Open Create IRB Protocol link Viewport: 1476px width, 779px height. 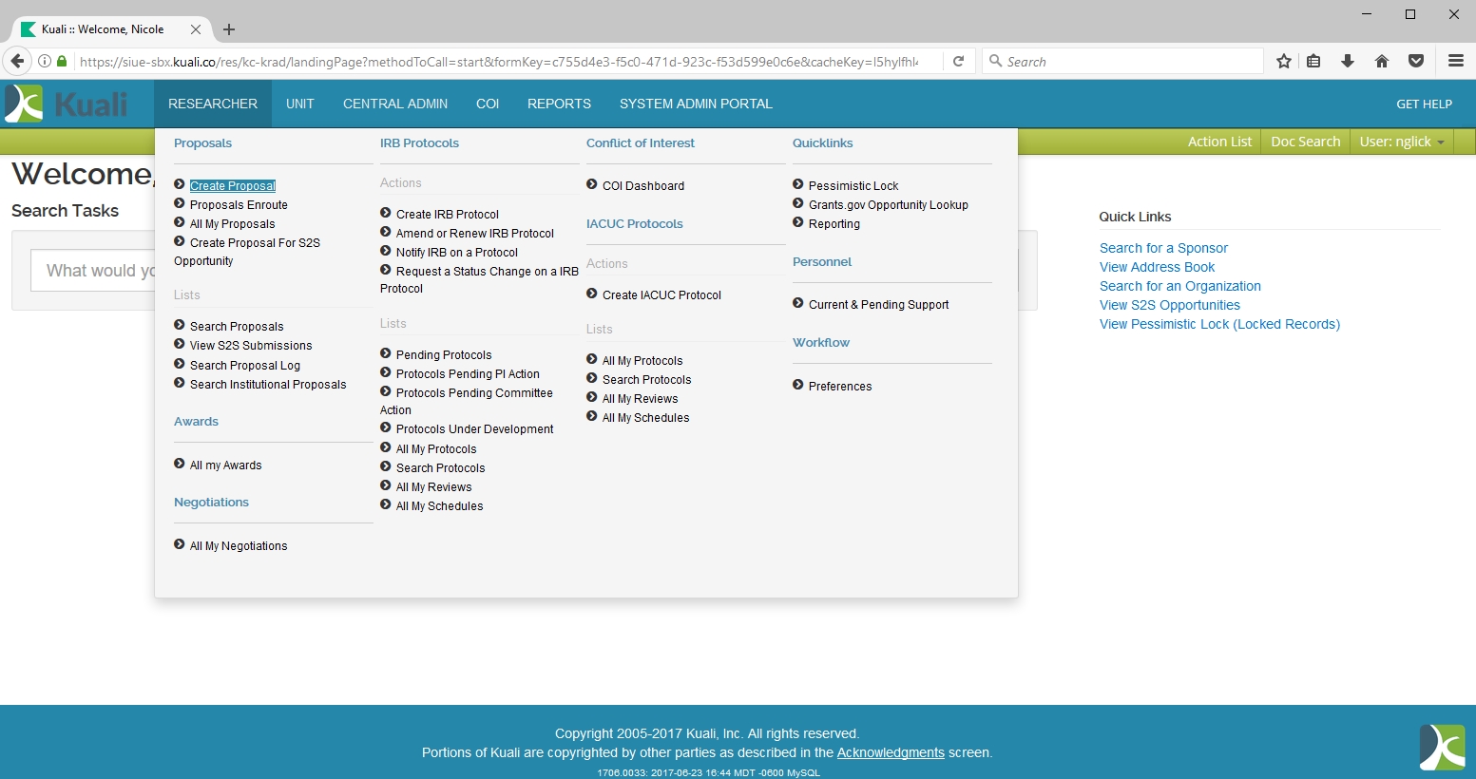pyautogui.click(x=447, y=215)
